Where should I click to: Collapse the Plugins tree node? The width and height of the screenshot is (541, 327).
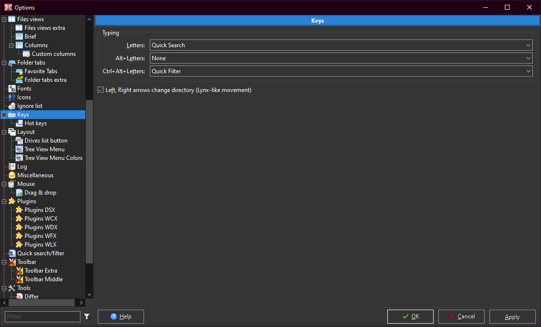[x=4, y=201]
